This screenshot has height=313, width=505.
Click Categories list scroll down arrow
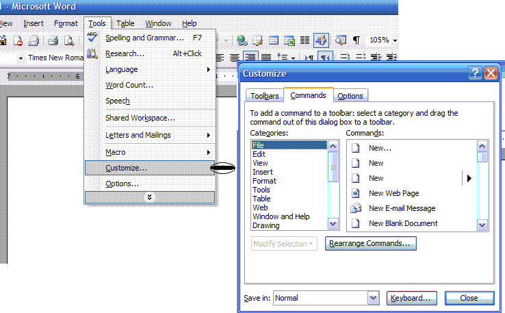pyautogui.click(x=333, y=223)
